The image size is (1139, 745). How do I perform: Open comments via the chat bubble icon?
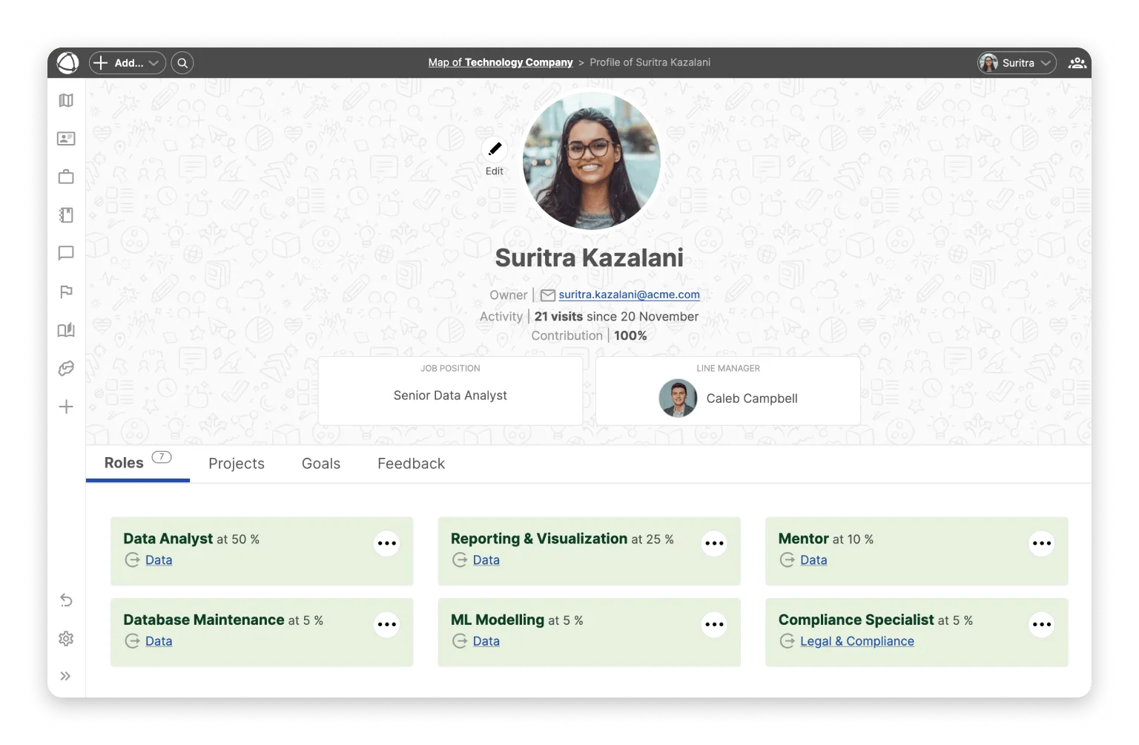pos(66,253)
